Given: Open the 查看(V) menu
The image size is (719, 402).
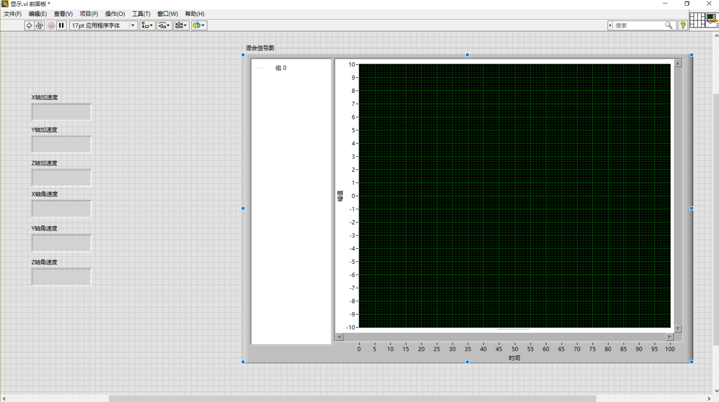Looking at the screenshot, I should (x=63, y=14).
